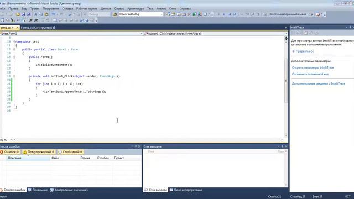
Task: Collapse namespace test code block
Action: [x=14, y=41]
